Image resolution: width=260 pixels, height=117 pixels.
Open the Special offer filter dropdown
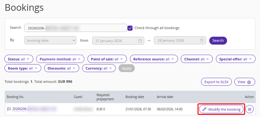click(236, 59)
